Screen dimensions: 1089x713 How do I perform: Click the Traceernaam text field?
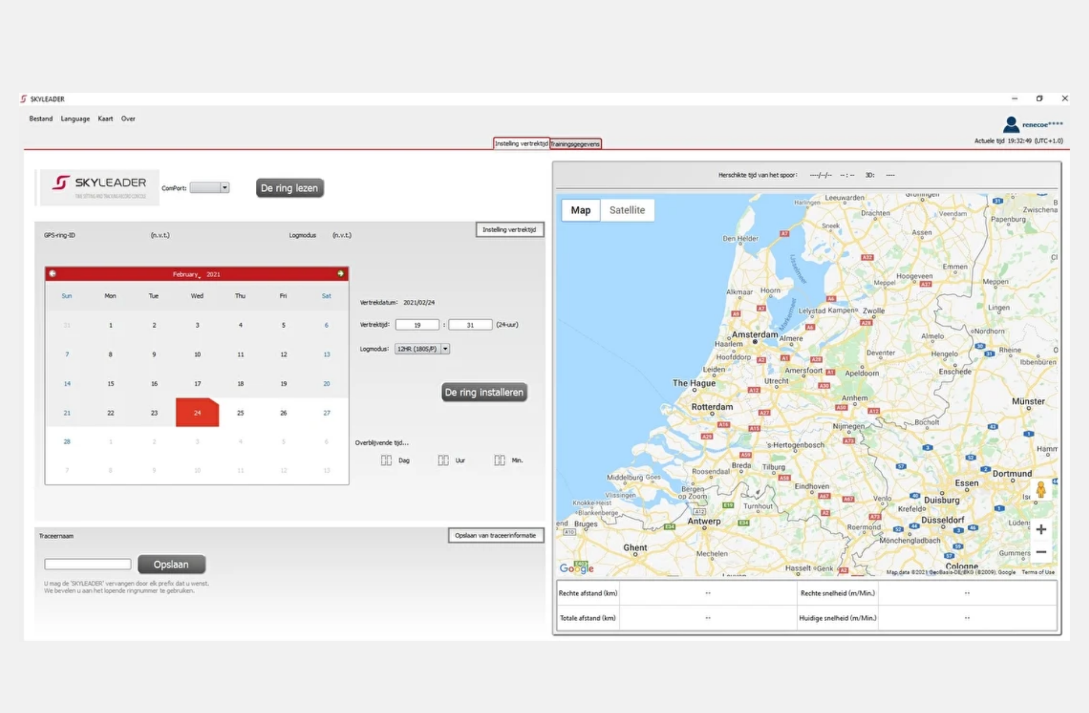88,564
